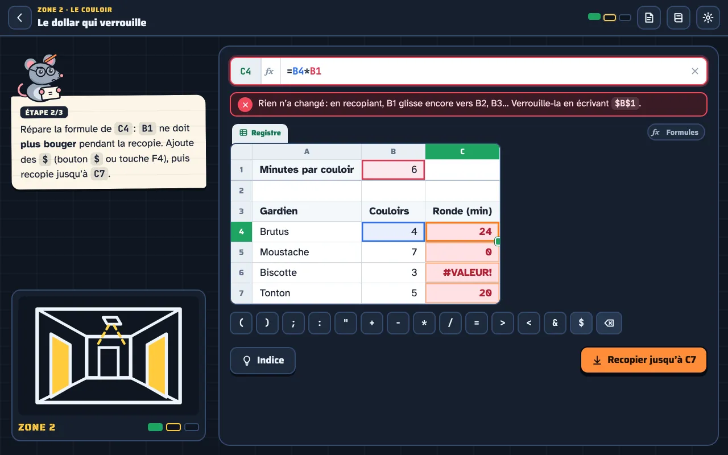The height and width of the screenshot is (455, 728).
Task: Toggle the light theme sun icon
Action: tap(708, 18)
